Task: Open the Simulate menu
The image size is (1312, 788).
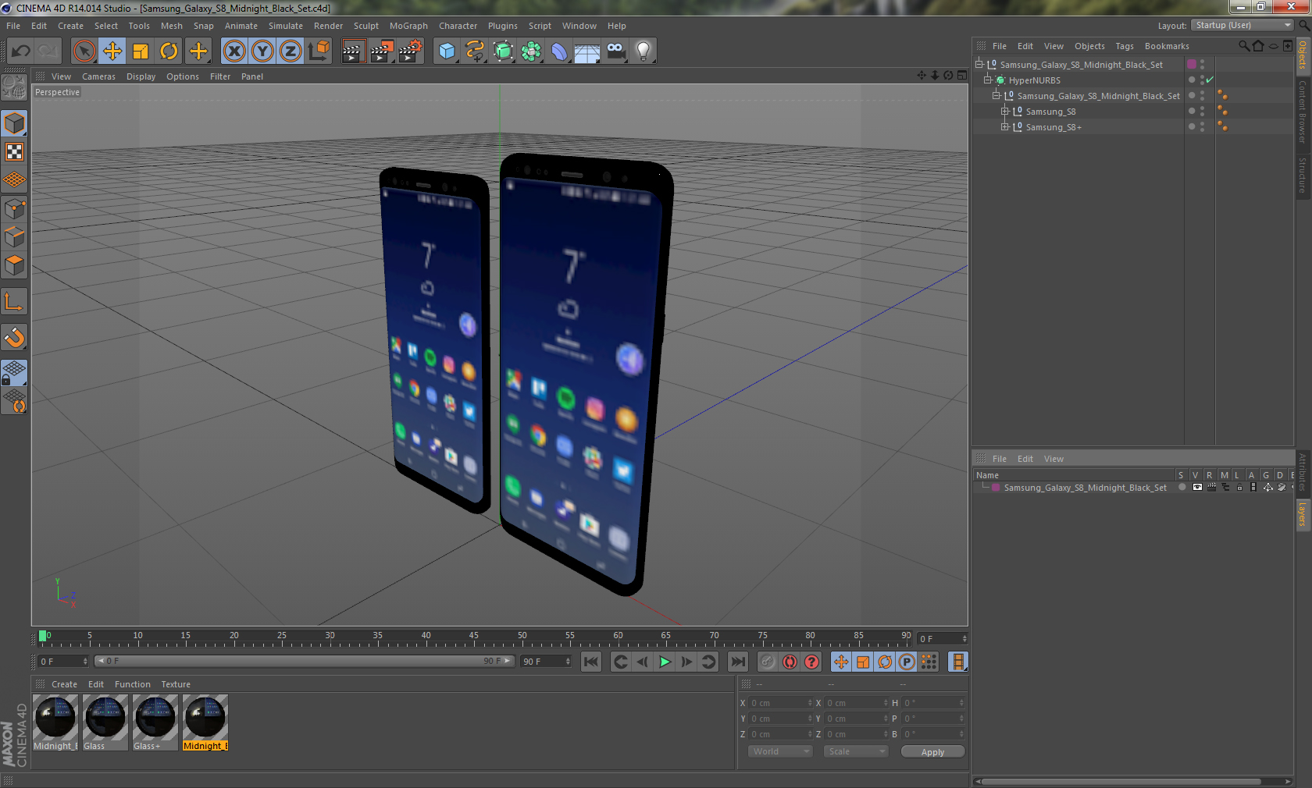Action: pos(286,26)
